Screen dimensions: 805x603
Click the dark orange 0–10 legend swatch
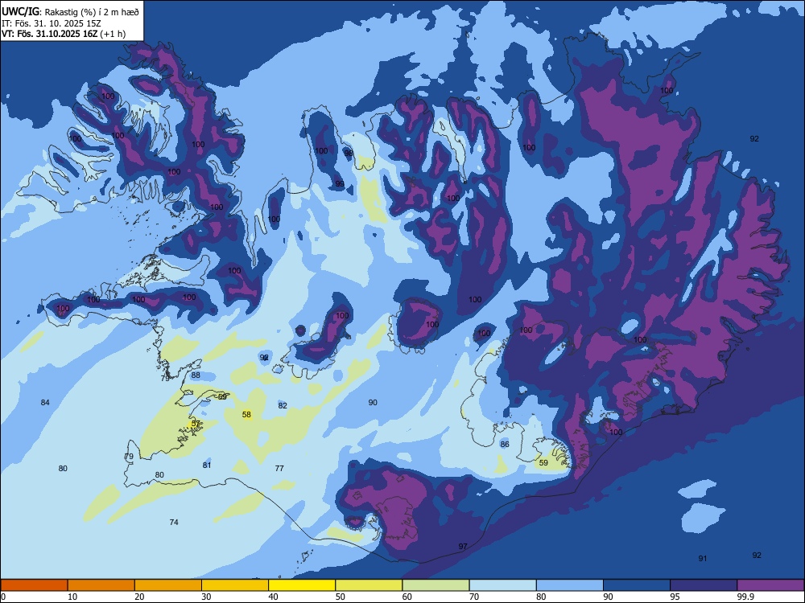[x=35, y=585]
